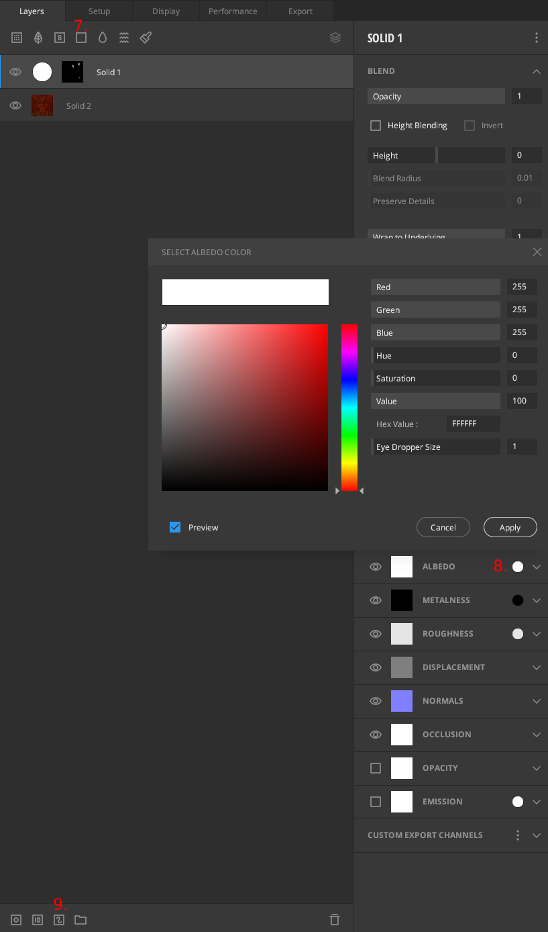Uncheck the Preview checkbox
Viewport: 548px width, 932px height.
tap(175, 527)
